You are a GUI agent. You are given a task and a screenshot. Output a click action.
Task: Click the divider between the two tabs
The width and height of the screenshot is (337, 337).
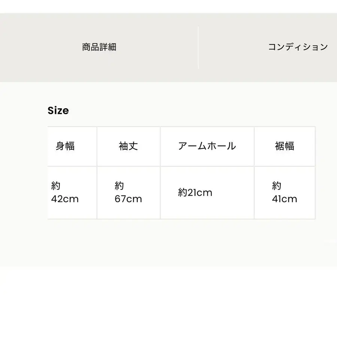coord(198,47)
